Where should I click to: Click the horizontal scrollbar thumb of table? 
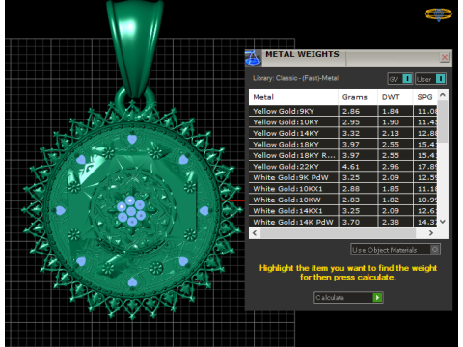(x=339, y=233)
